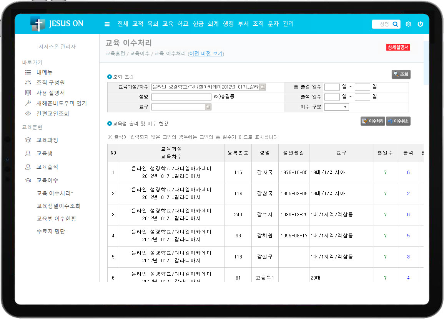Select 회계 in the top navigation
Screen dimensions: 444x319
pyautogui.click(x=213, y=24)
